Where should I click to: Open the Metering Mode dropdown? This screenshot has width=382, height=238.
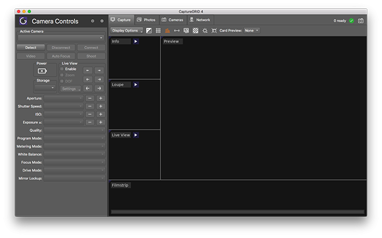coord(74,147)
